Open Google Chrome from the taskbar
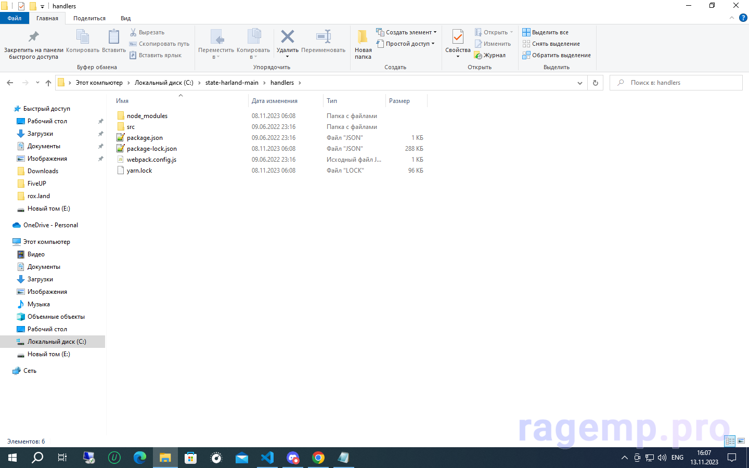This screenshot has width=749, height=468. click(318, 458)
